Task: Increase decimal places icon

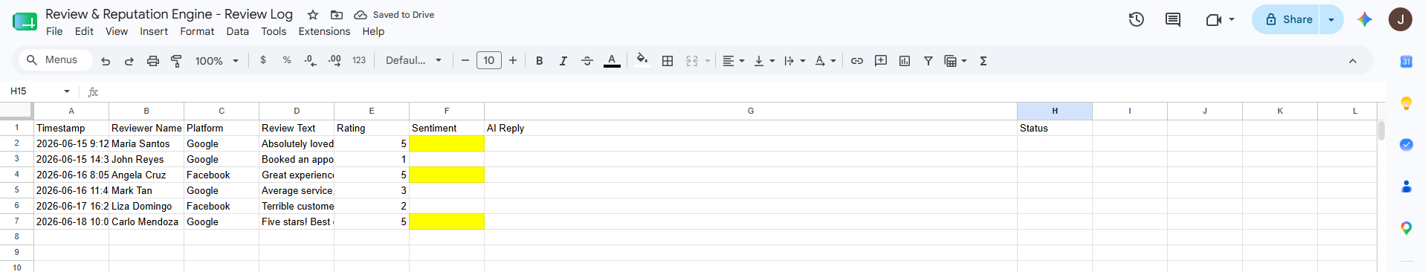Action: click(335, 60)
